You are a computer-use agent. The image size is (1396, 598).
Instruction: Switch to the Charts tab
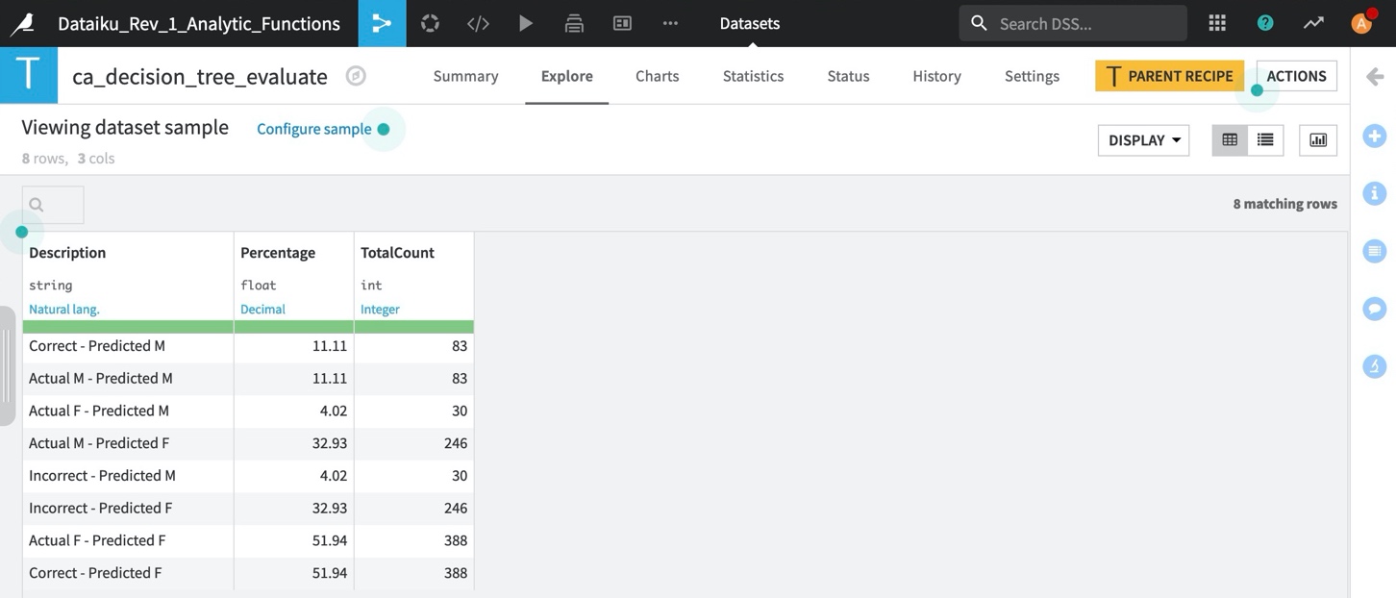(657, 75)
